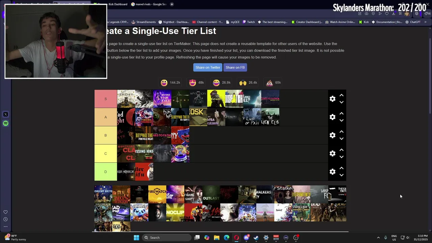Click the snapshot camera icon in address bar

click(x=367, y=13)
